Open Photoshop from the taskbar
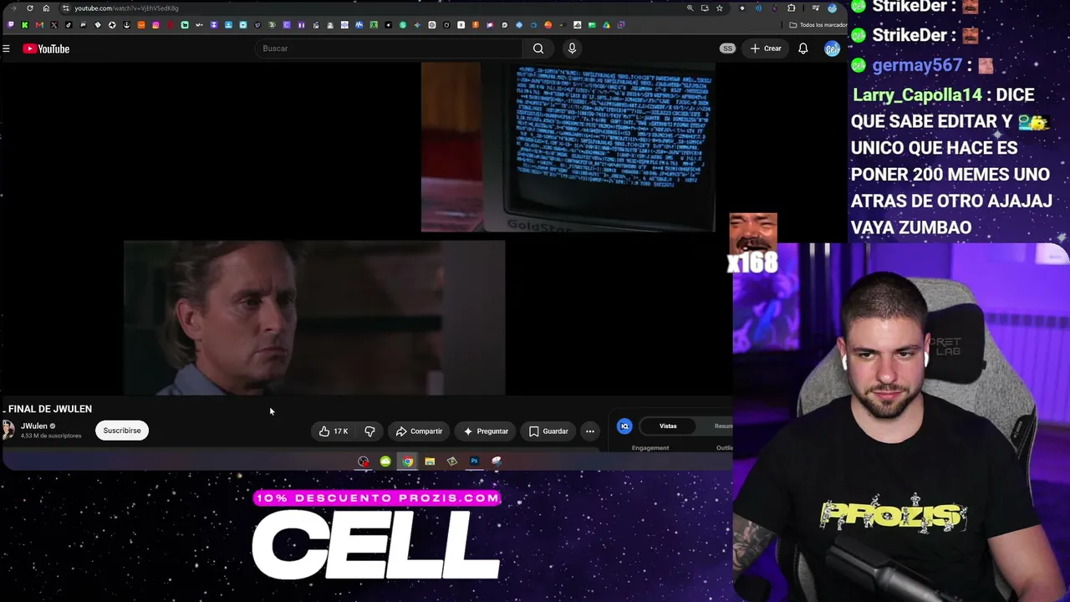Screen dimensions: 1070x602 474,462
